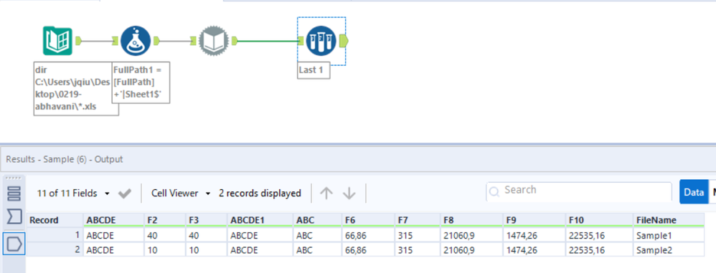Viewport: 716px width, 273px height.
Task: Select the ABC column header
Action: (317, 220)
